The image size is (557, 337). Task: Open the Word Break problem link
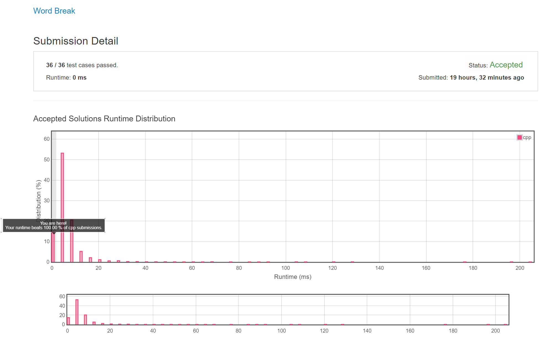coord(54,11)
